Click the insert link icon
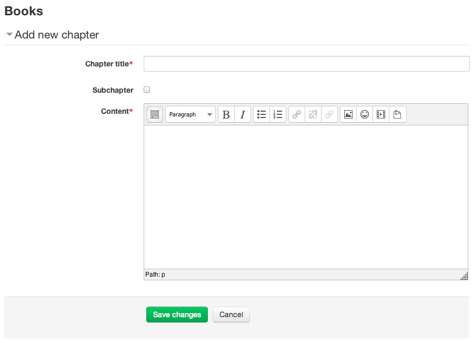 (x=296, y=114)
